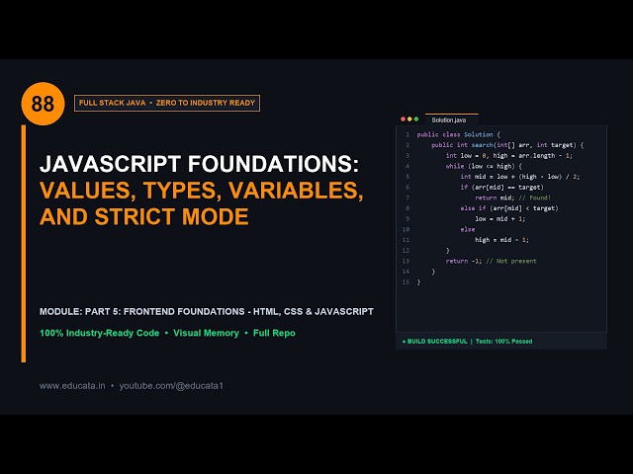
Task: Click the 'MODULE: PART 5: FRONTEND FOUNDATIONS' line
Action: [x=207, y=312]
